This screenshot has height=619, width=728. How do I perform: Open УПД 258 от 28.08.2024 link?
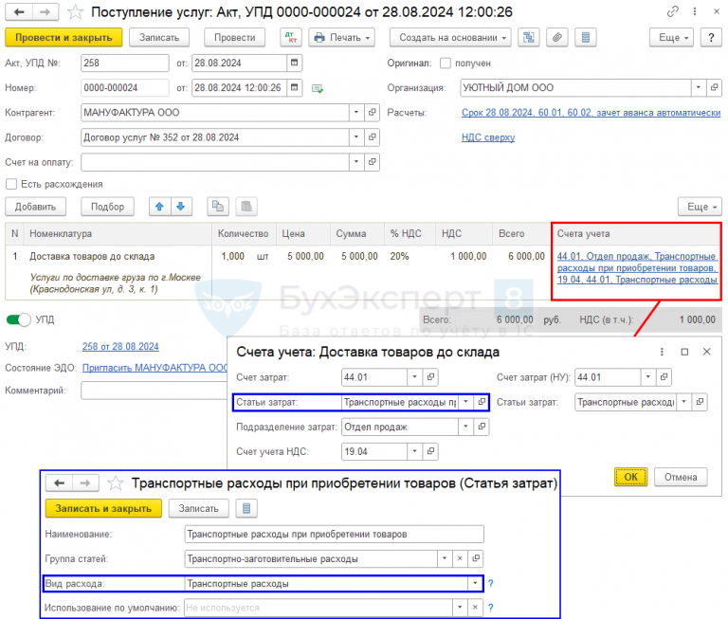pyautogui.click(x=120, y=346)
